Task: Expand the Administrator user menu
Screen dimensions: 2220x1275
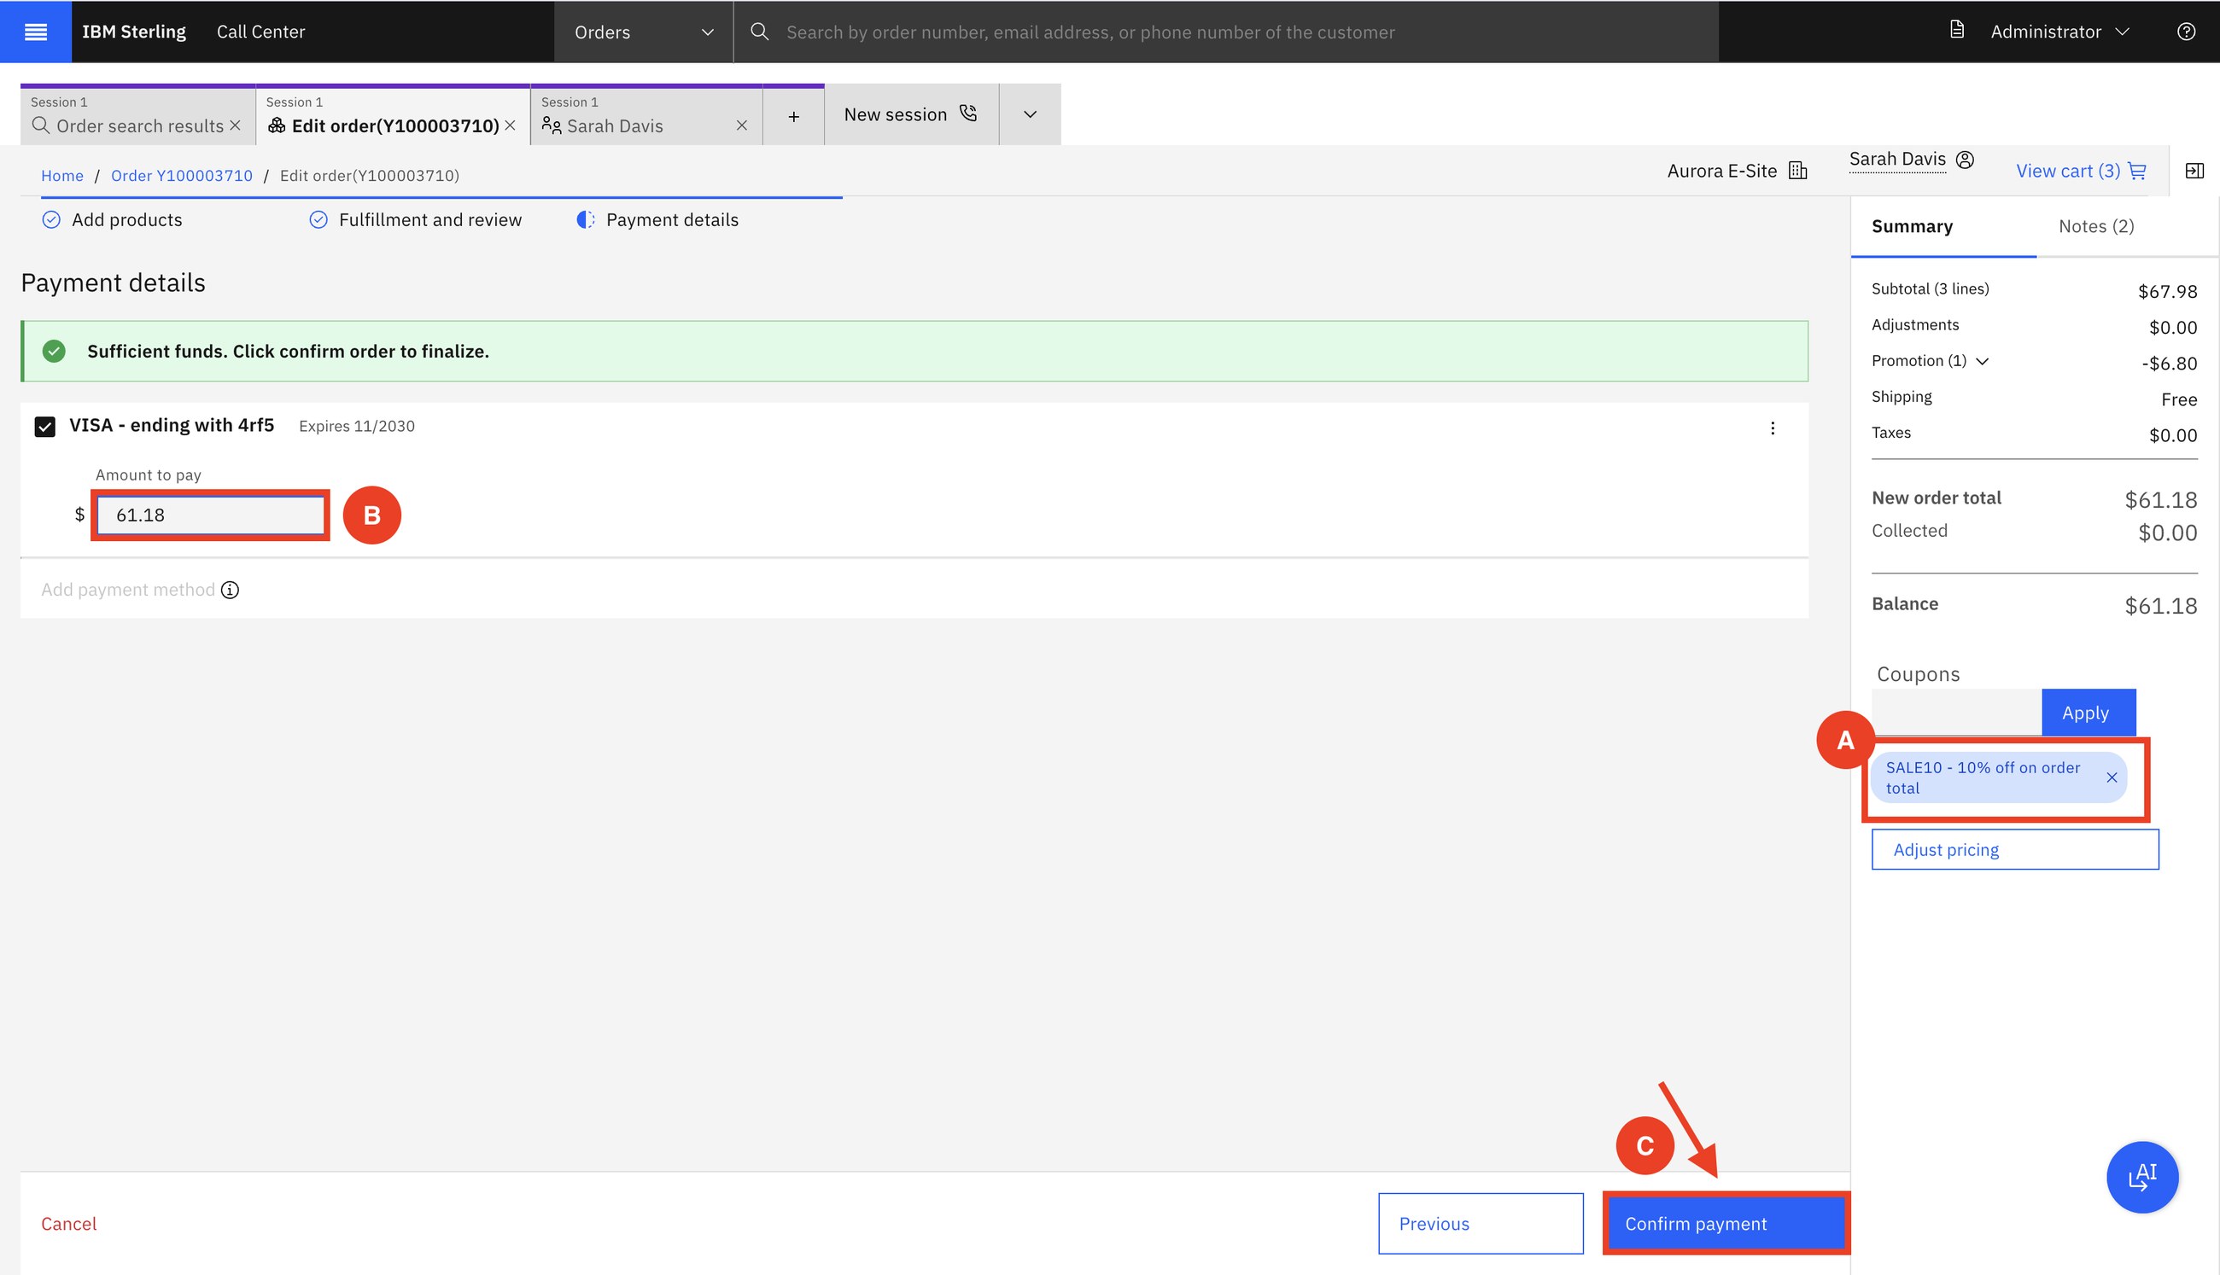Action: [x=2059, y=32]
